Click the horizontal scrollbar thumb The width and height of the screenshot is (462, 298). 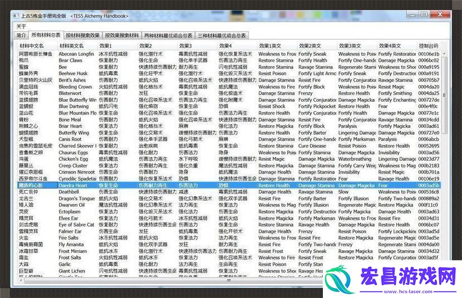click(229, 281)
